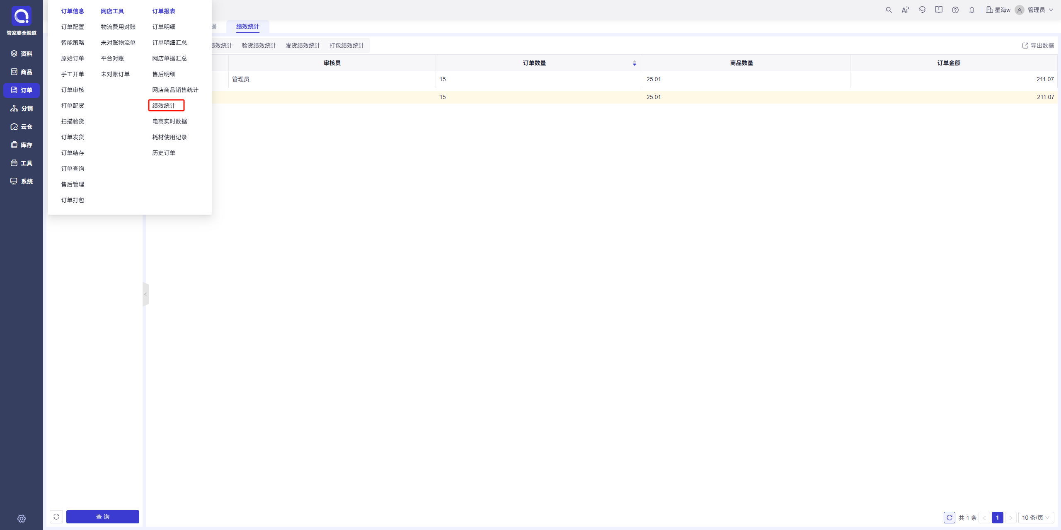Screen dimensions: 1061x530
Task: Open the 资料 sidebar section
Action: [22, 53]
